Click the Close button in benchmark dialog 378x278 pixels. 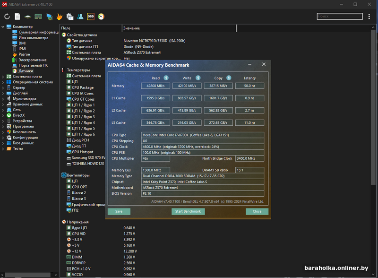(x=257, y=211)
